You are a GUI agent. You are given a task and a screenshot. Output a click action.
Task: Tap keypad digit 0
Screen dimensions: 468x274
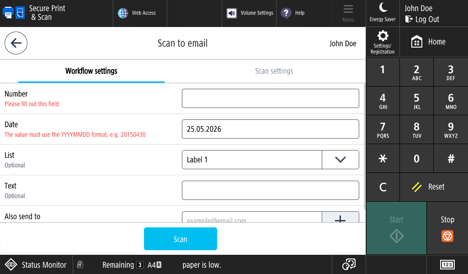click(x=416, y=158)
